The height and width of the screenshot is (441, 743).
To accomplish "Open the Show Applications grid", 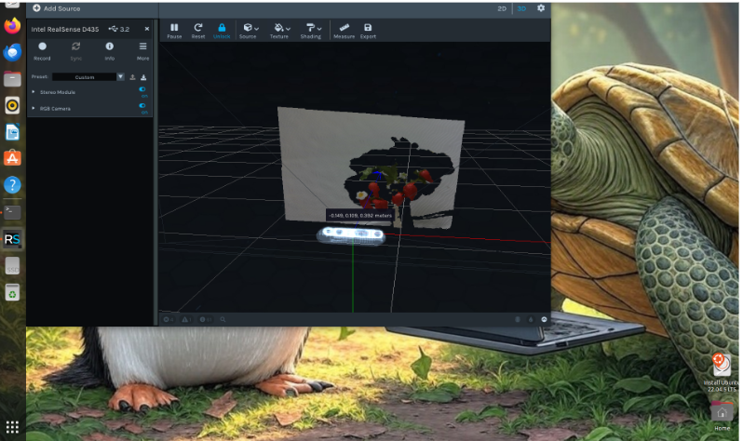I will [x=12, y=427].
